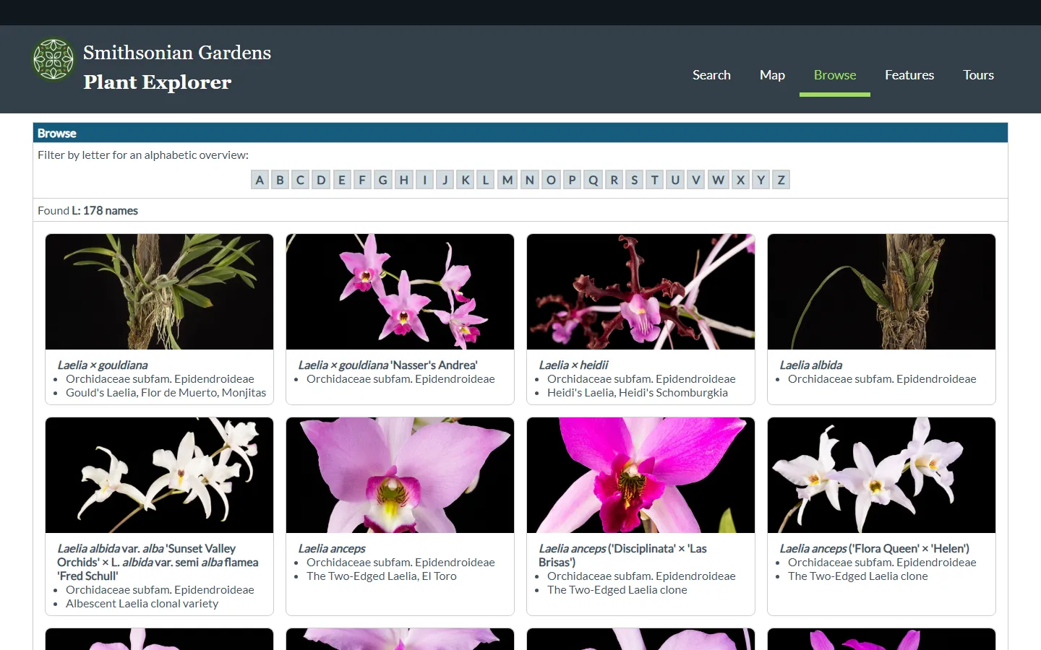
Task: Open the Features menu item
Action: coord(909,75)
